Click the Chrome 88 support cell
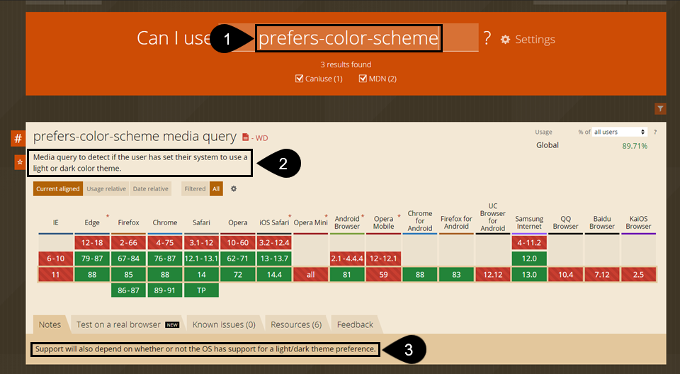This screenshot has width=680, height=374. coord(165,275)
